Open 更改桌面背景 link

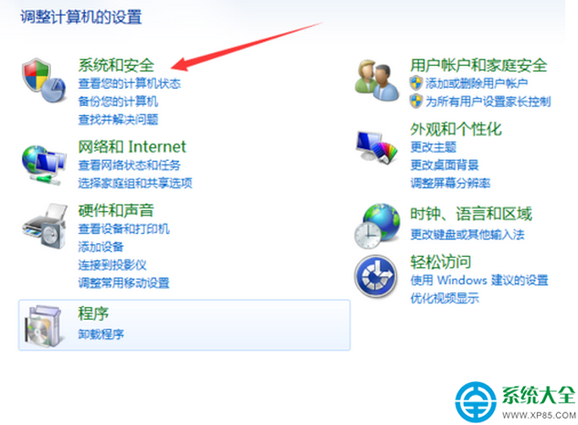pos(444,165)
